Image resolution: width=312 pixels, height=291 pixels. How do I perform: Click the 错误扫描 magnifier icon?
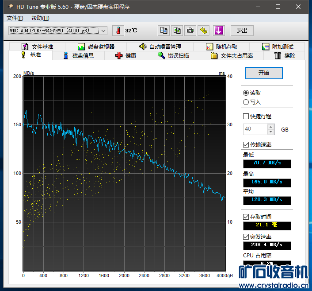point(161,55)
